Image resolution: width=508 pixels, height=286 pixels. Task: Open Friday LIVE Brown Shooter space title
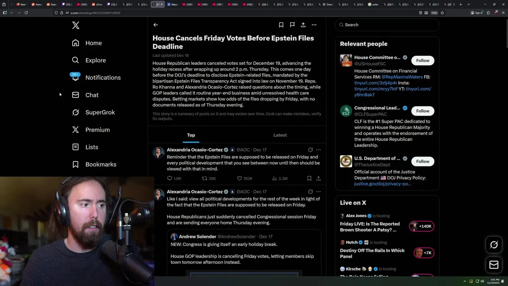pos(370,227)
